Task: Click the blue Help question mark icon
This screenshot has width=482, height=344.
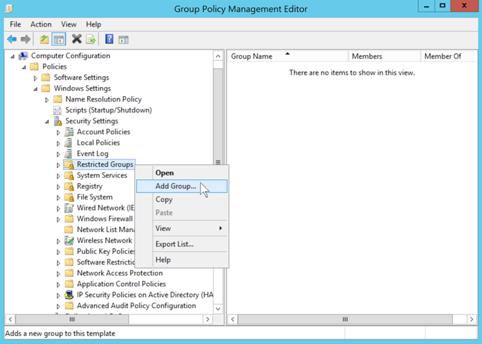Action: (109, 40)
